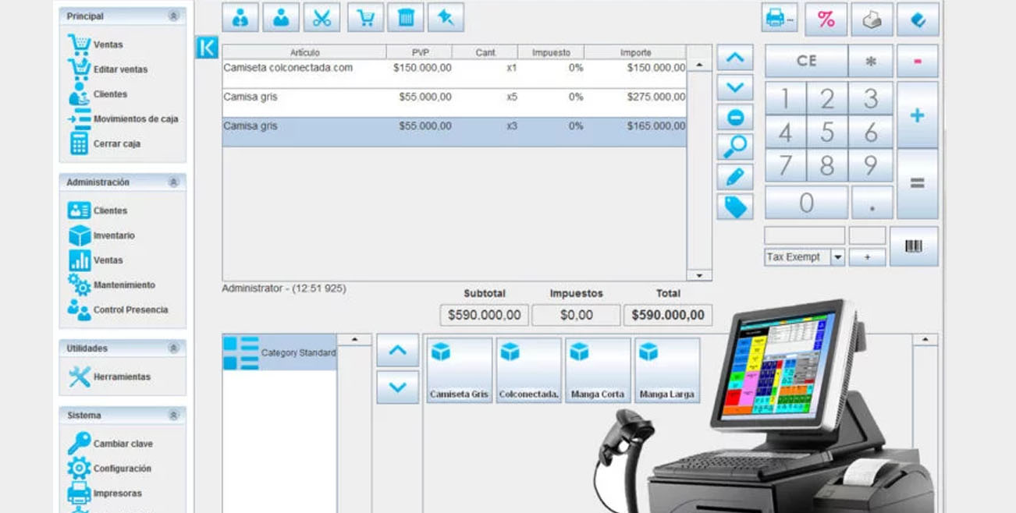Select the Manga Larga product button
The image size is (1016, 513).
tap(666, 370)
